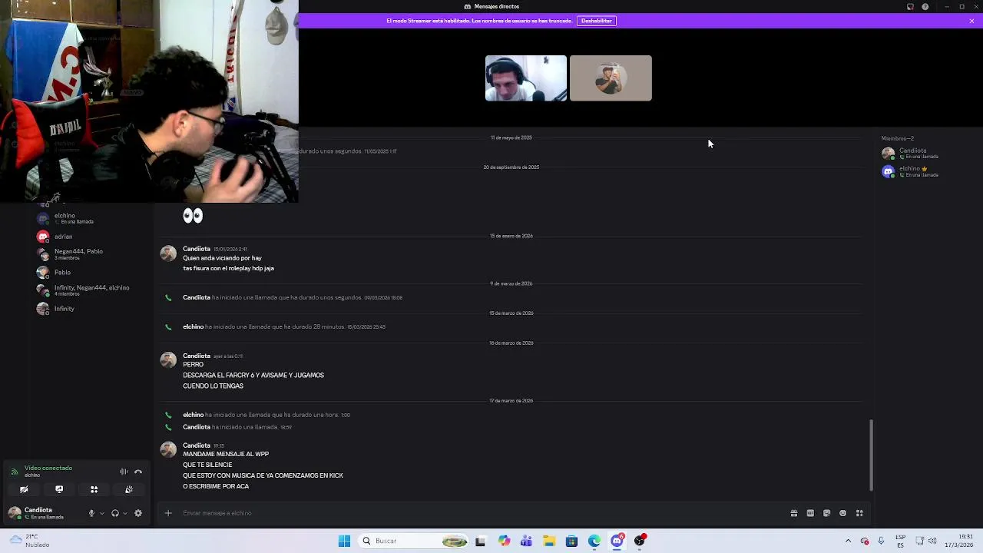Dismiss the Streamer mode banner with X
This screenshot has height=553, width=983.
[x=971, y=21]
